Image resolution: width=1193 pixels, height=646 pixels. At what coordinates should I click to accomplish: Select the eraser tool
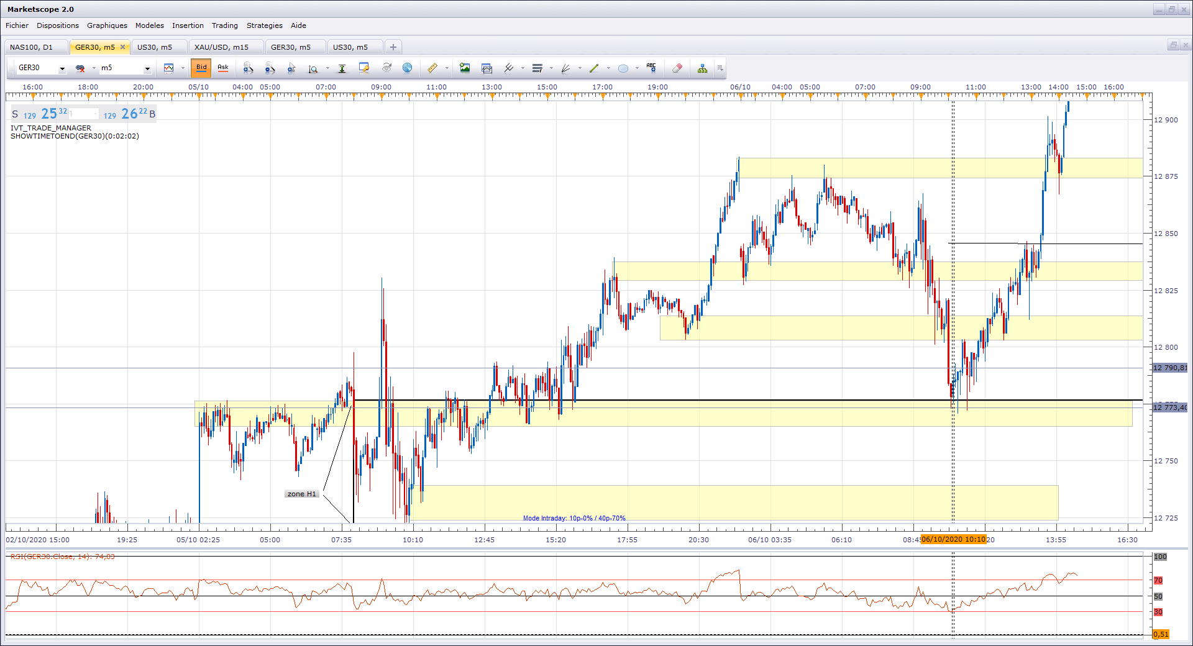click(x=677, y=68)
